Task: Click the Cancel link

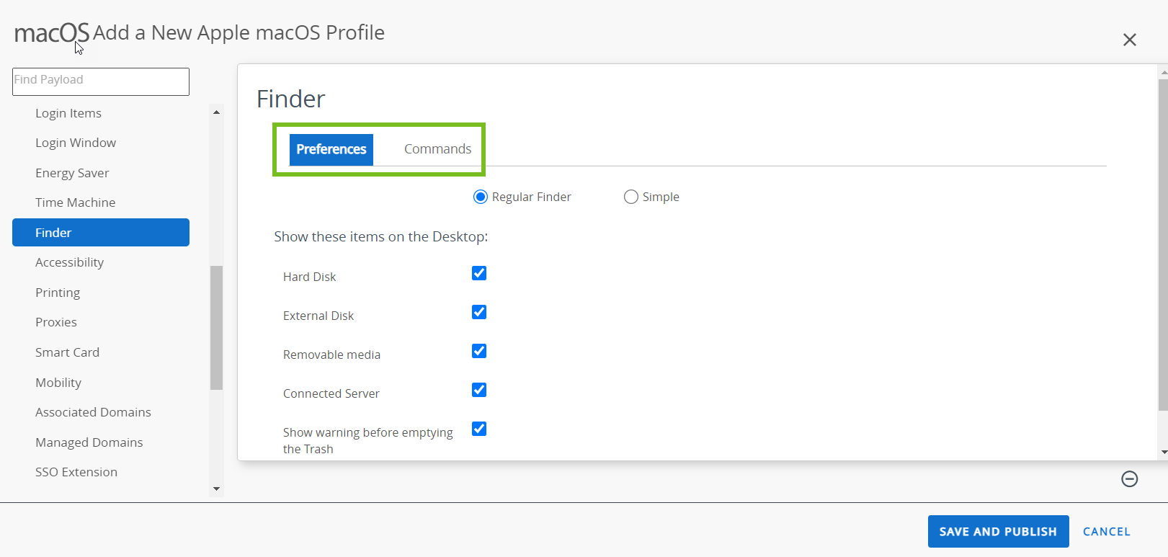Action: click(x=1107, y=532)
